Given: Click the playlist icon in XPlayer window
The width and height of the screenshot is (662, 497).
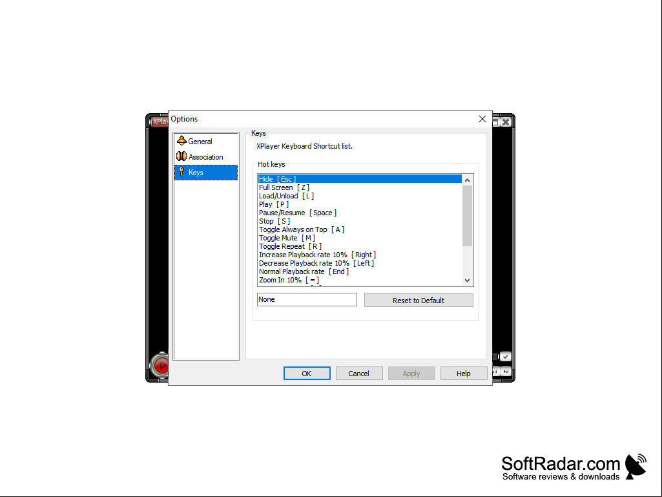Looking at the screenshot, I should (x=506, y=371).
